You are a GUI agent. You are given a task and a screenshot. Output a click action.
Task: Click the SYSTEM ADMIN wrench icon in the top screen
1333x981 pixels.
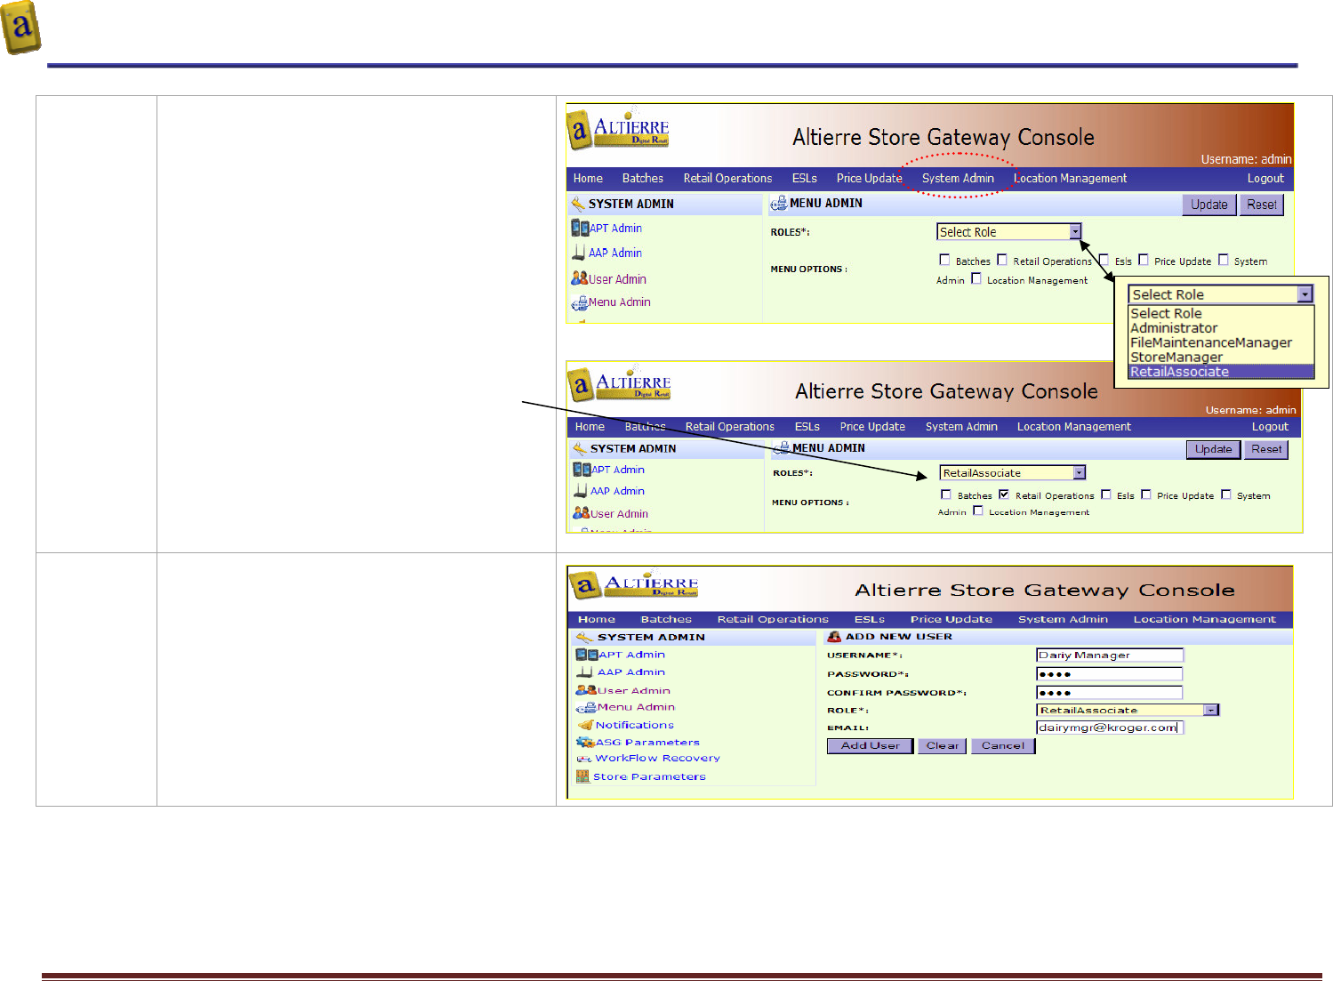[578, 204]
